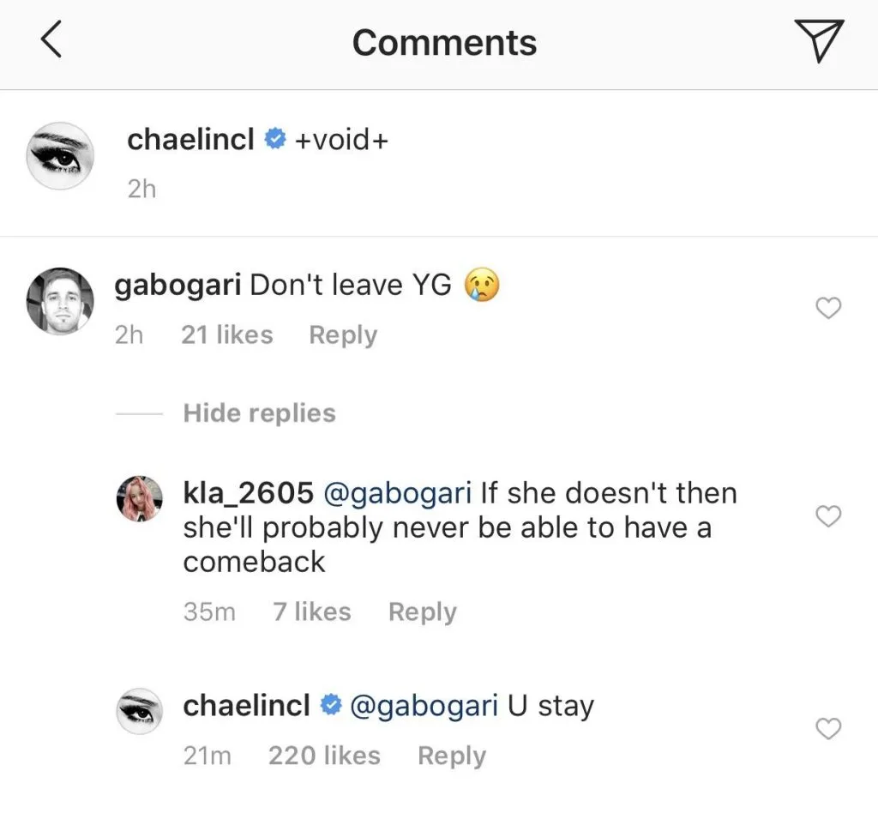The height and width of the screenshot is (813, 878).
Task: Reply to kla_2605's comment
Action: tap(422, 612)
